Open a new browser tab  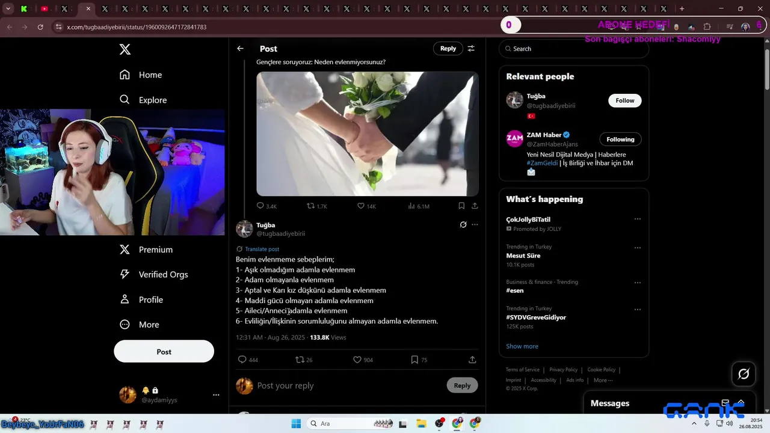pyautogui.click(x=682, y=9)
